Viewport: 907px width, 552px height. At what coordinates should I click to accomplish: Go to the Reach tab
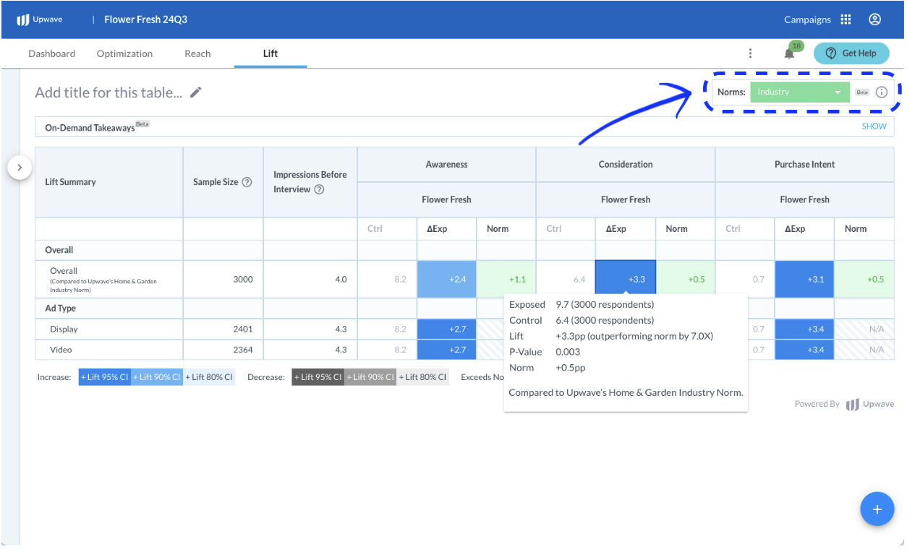197,53
